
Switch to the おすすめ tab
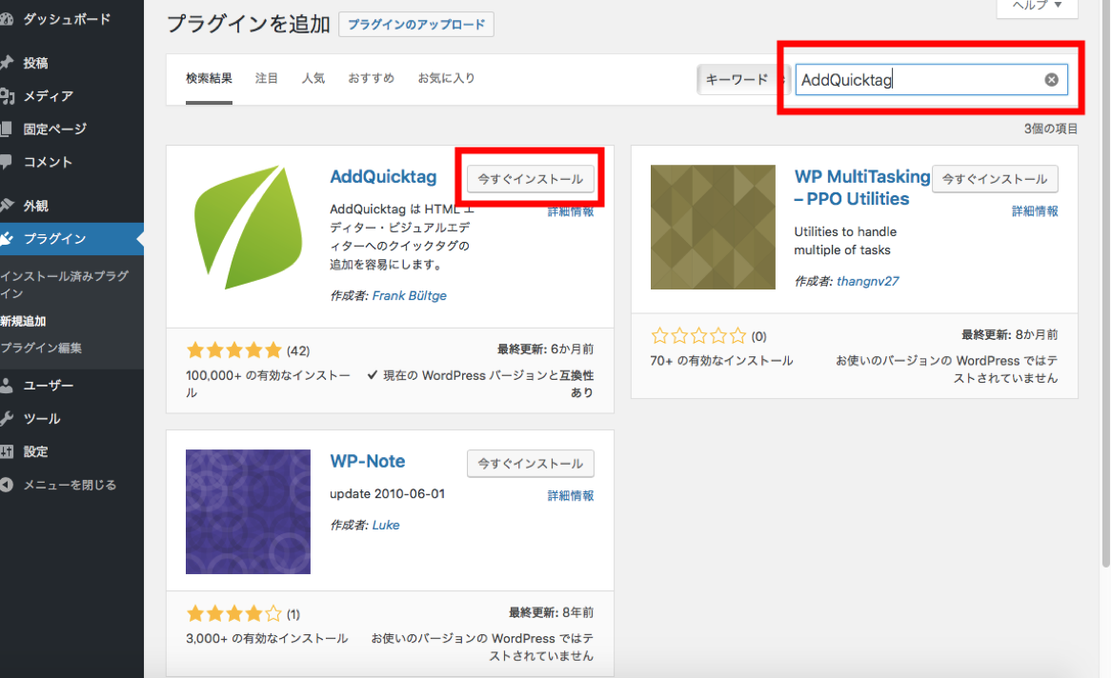tap(372, 78)
